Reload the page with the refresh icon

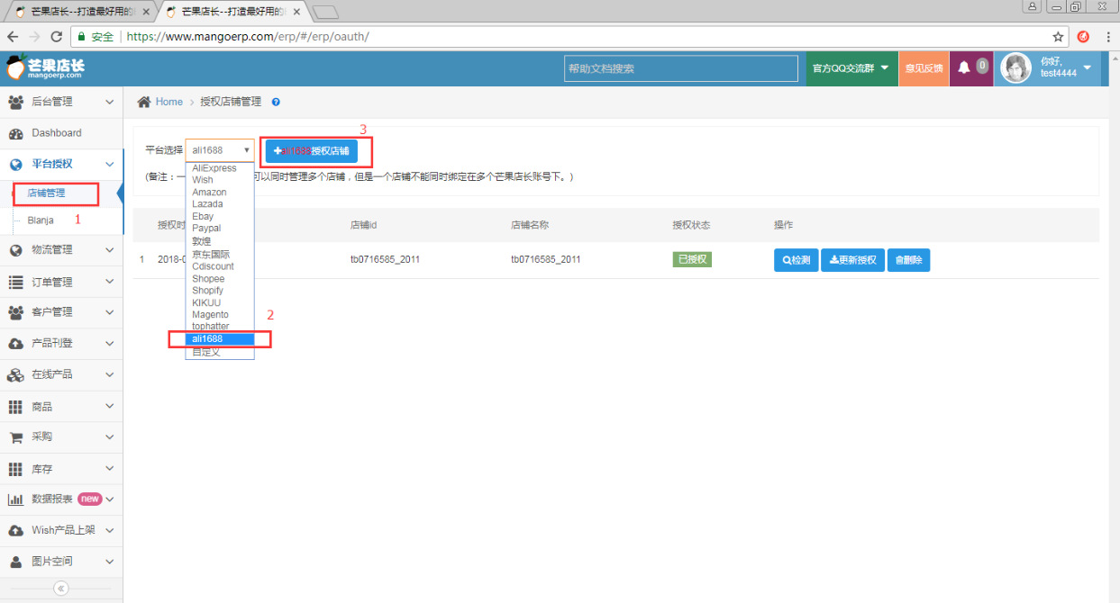pos(56,37)
